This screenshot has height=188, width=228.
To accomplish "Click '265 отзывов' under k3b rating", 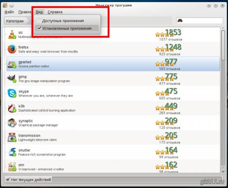I will click(x=169, y=113).
